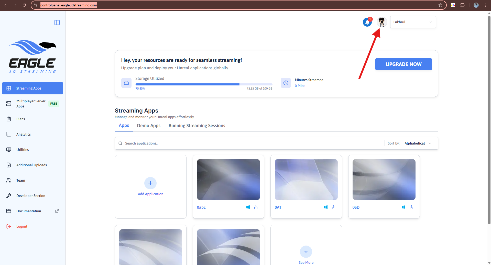Click the Logout link
This screenshot has height=265, width=491.
click(x=22, y=226)
